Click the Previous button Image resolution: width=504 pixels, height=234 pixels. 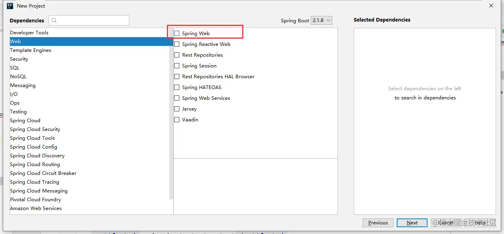click(378, 223)
